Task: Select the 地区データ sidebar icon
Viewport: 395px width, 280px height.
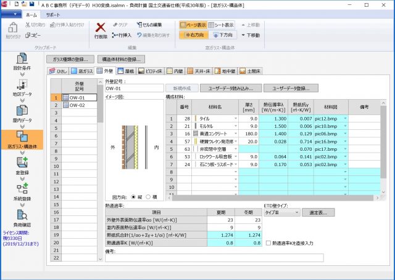Action: 21,86
